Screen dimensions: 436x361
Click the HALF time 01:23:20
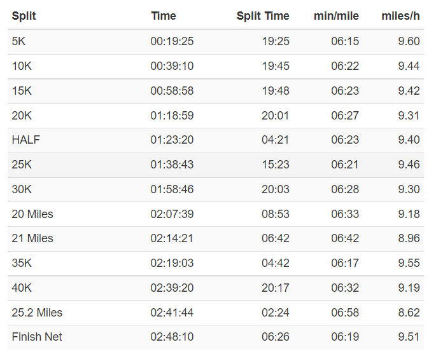(x=172, y=140)
